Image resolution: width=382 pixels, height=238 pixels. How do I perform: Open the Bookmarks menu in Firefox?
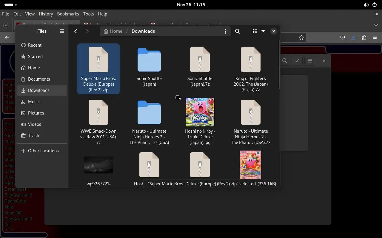pyautogui.click(x=68, y=14)
